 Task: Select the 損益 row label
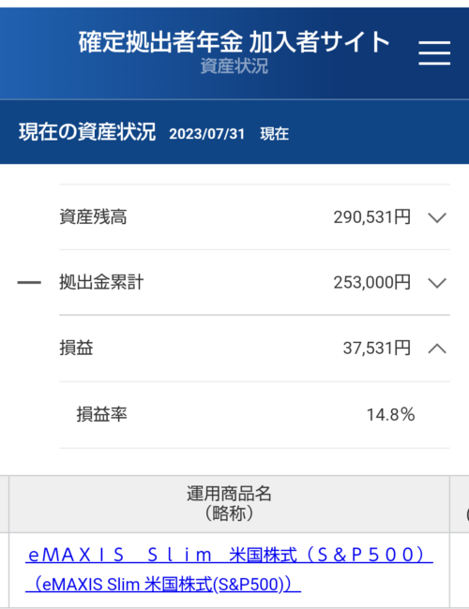coord(76,348)
